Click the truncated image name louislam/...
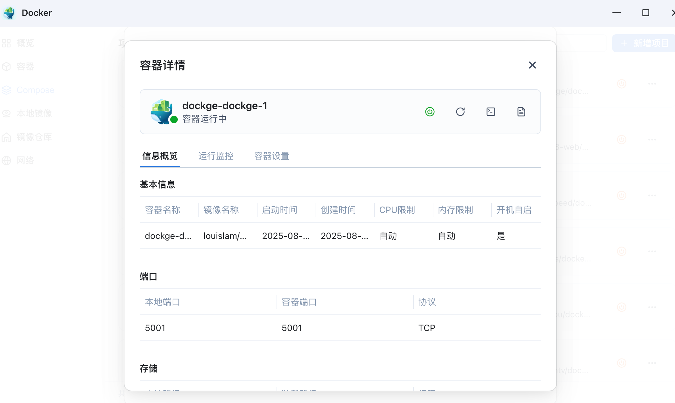The height and width of the screenshot is (403, 675). click(x=225, y=236)
